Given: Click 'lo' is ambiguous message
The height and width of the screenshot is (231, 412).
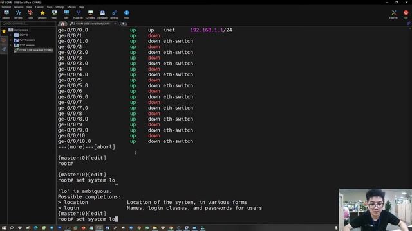Looking at the screenshot, I should pyautogui.click(x=85, y=191).
